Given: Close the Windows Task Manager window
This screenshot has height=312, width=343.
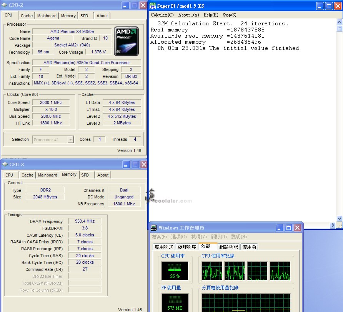Looking at the screenshot, I should [x=298, y=228].
